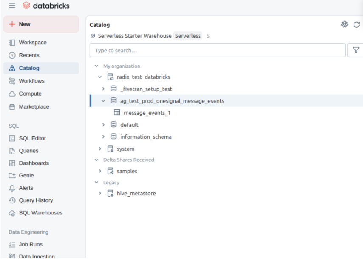The image size is (363, 263).
Task: Click the Genie sparkle icon
Action: 12,176
